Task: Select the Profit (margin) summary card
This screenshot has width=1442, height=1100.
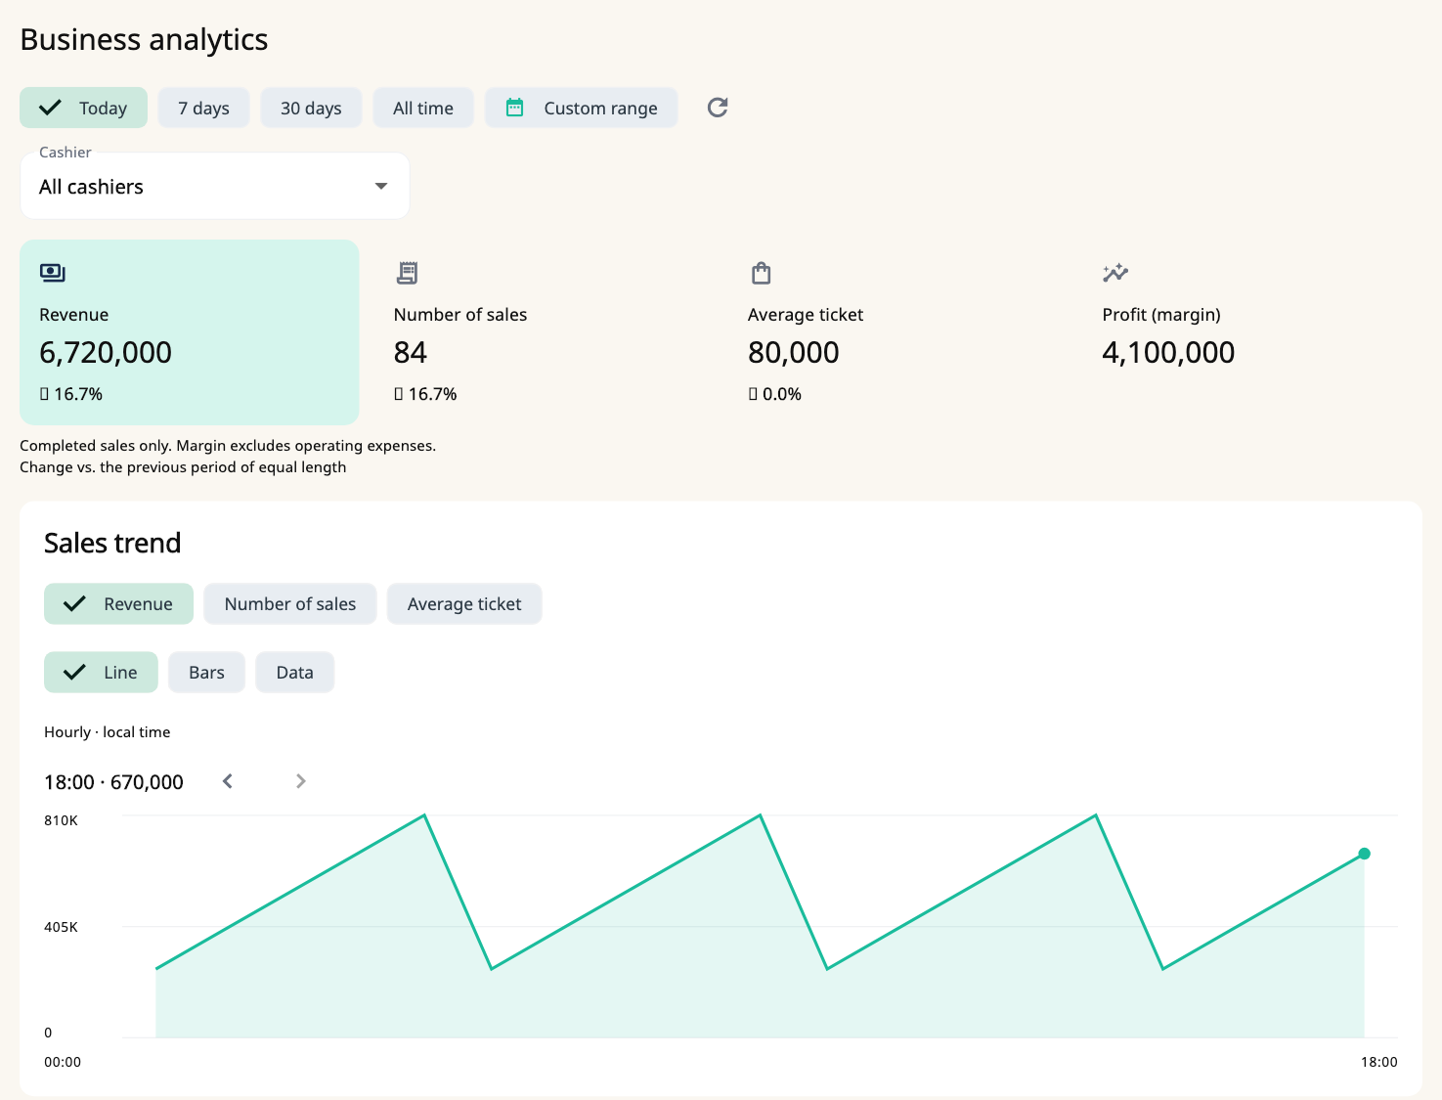Action: 1252,332
